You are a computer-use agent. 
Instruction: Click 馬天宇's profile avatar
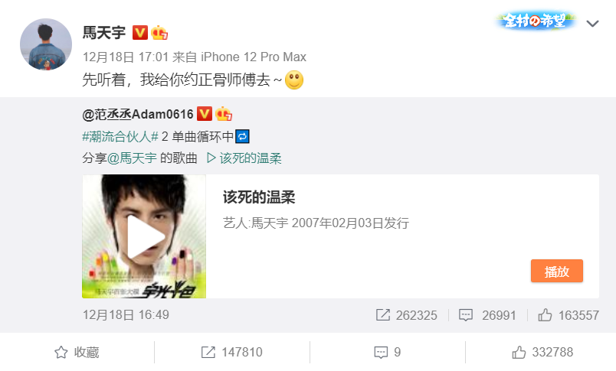coord(46,44)
